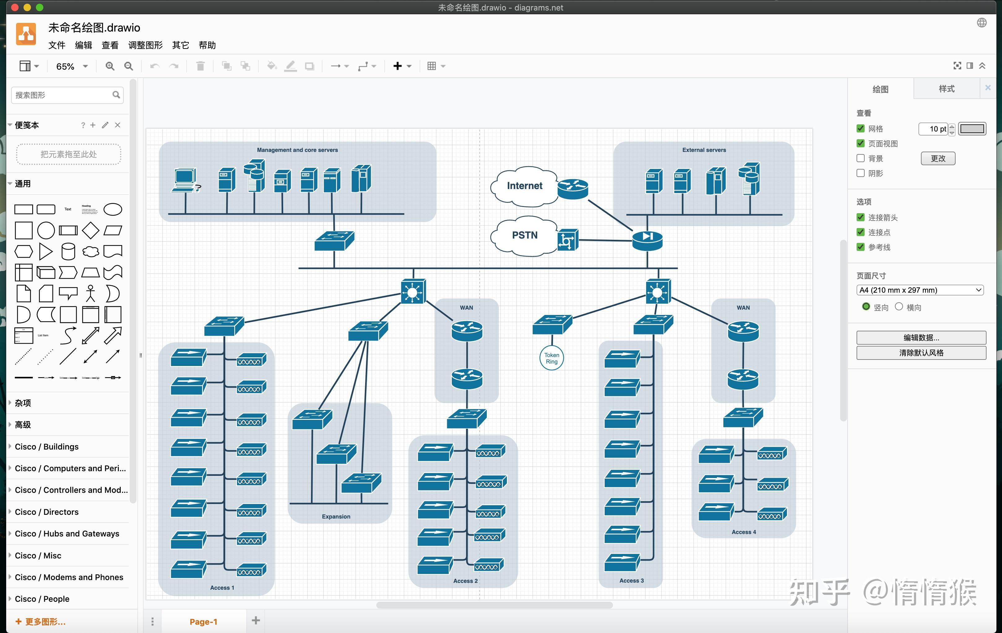Toggle fullscreen icon at toolbar right
The width and height of the screenshot is (1002, 633).
pyautogui.click(x=957, y=66)
